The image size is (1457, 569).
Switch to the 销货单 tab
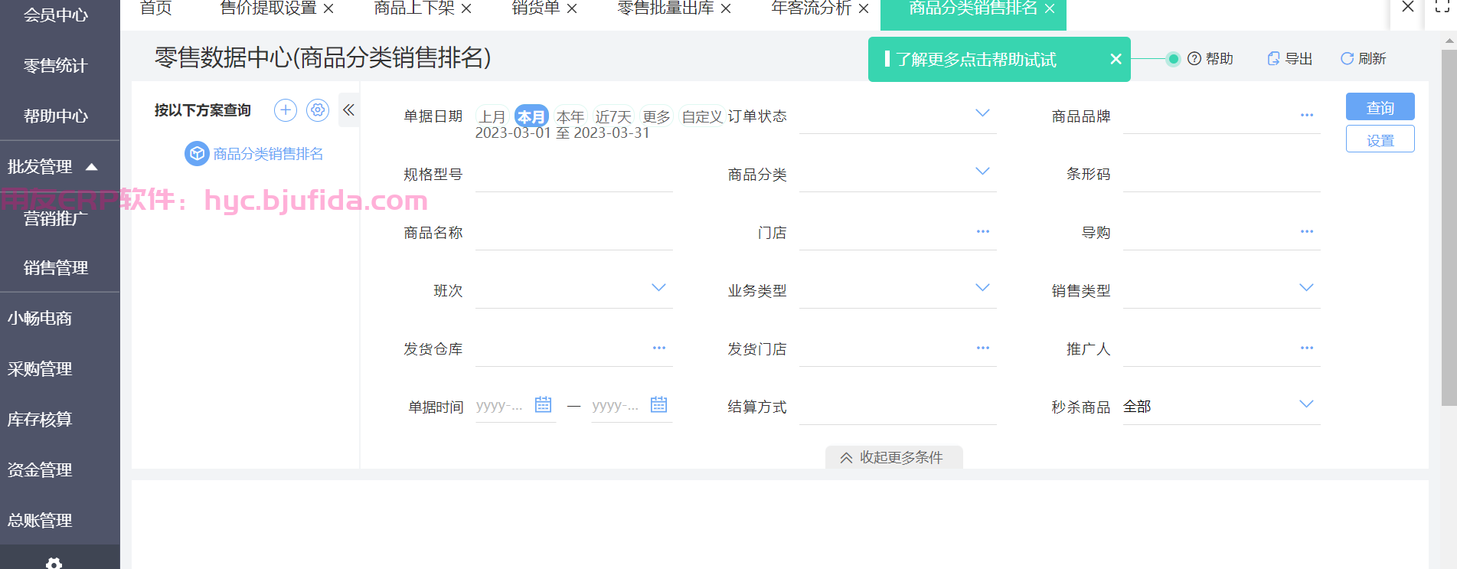535,8
